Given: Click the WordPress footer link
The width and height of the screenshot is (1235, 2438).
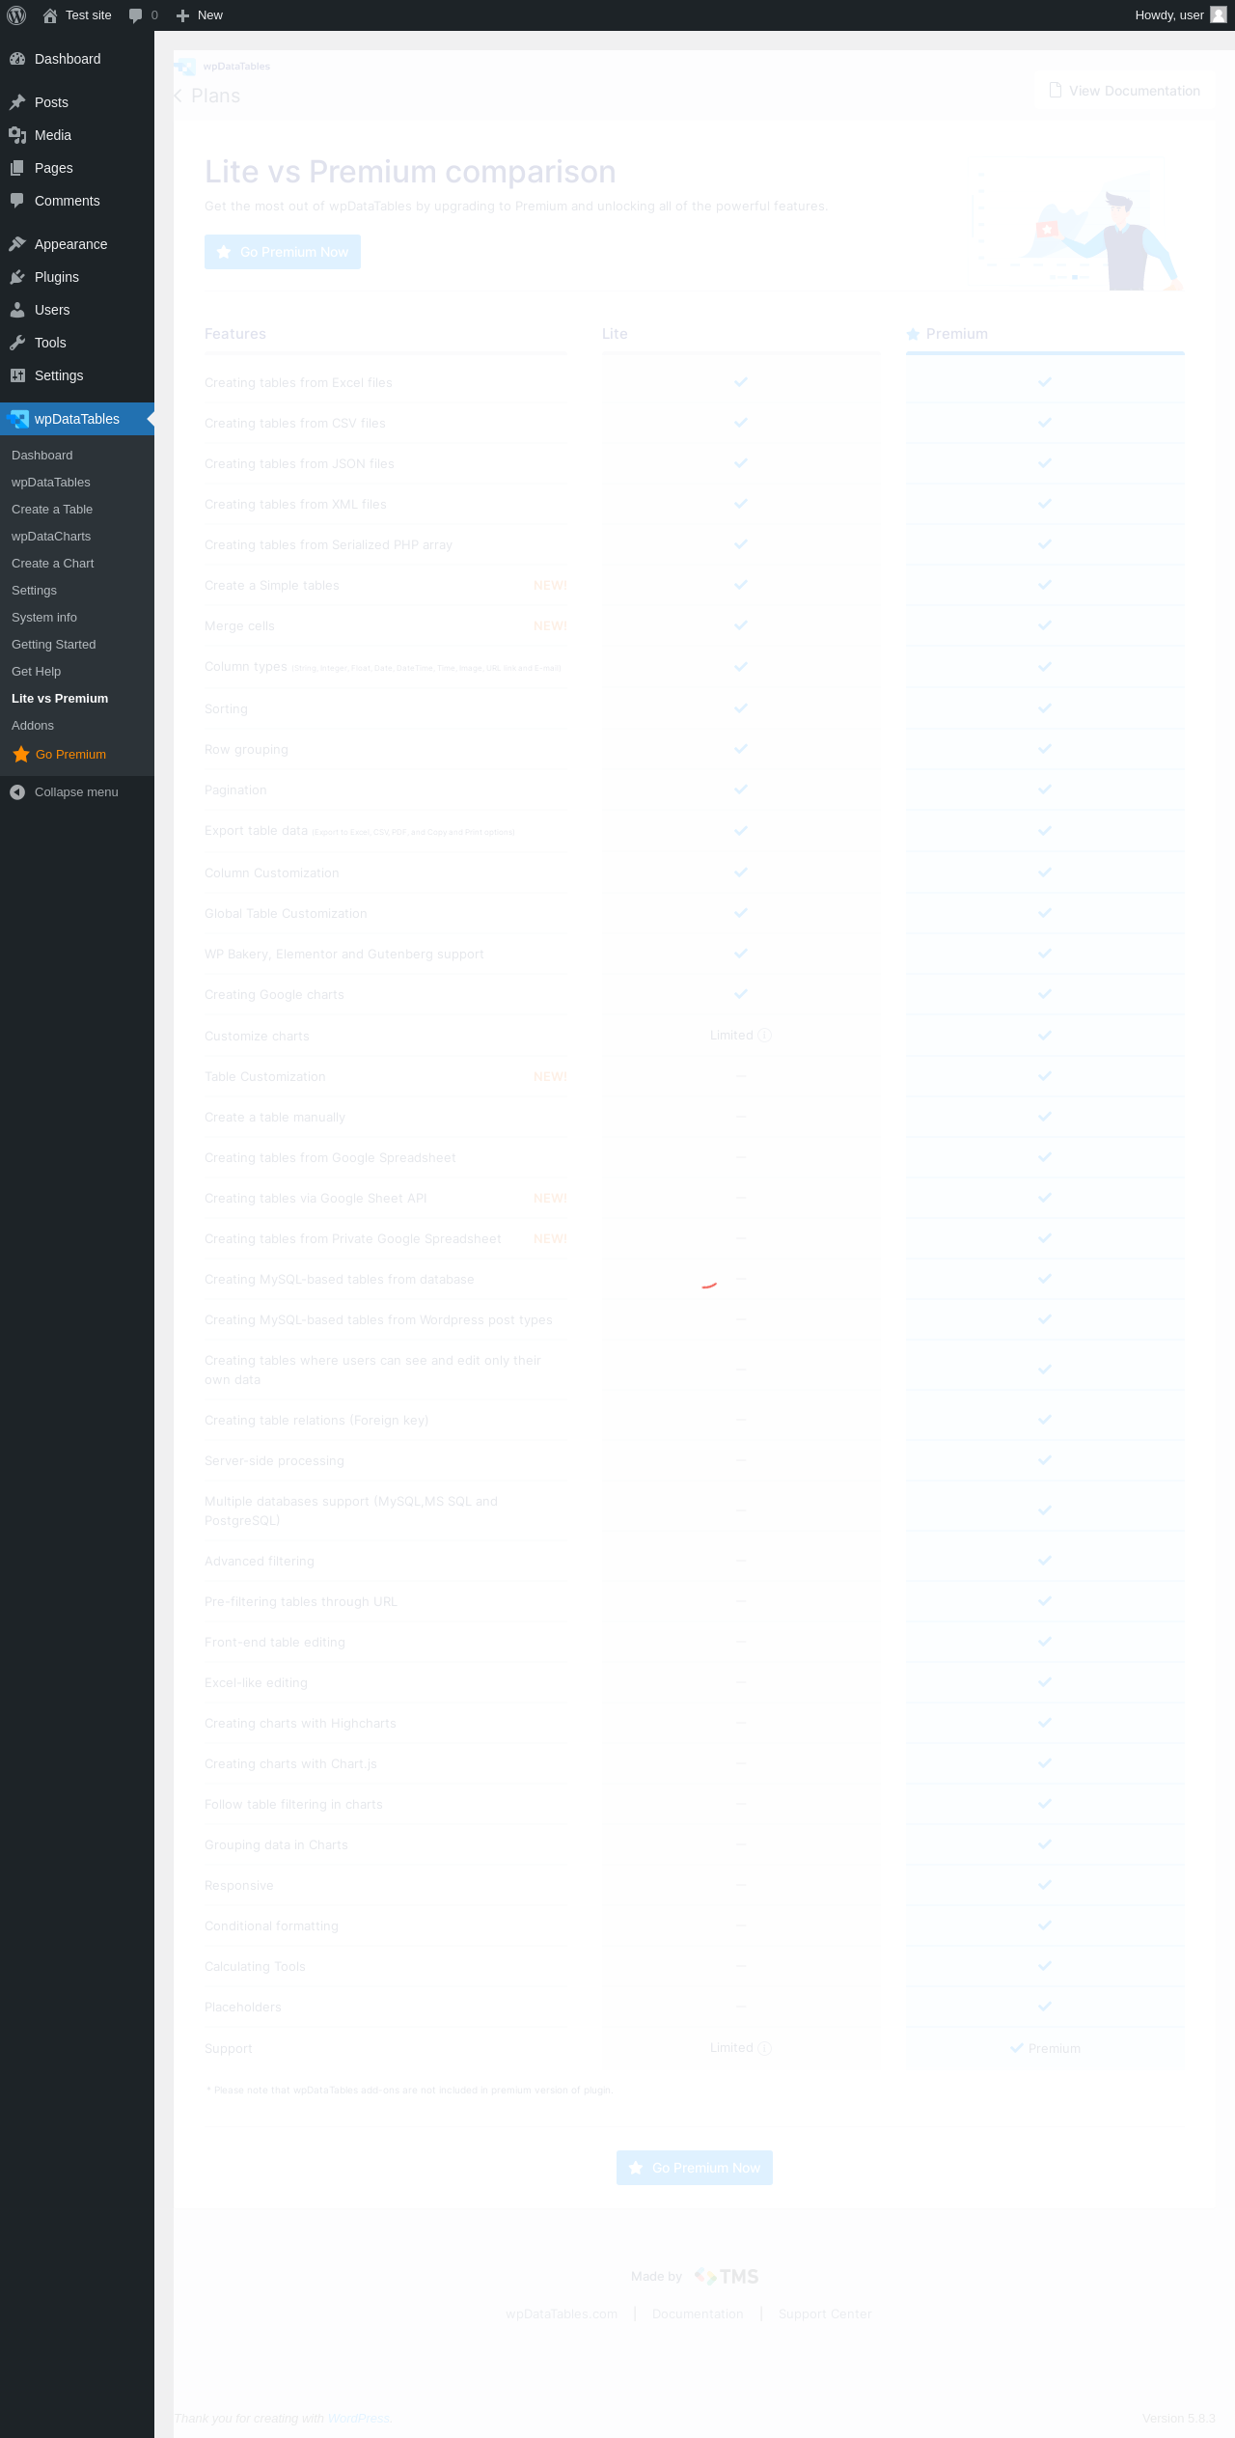Looking at the screenshot, I should pos(358,2418).
